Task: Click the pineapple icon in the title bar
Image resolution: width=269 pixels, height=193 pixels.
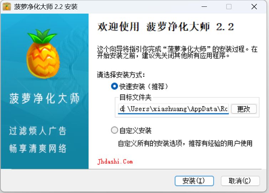Action: pos(7,7)
